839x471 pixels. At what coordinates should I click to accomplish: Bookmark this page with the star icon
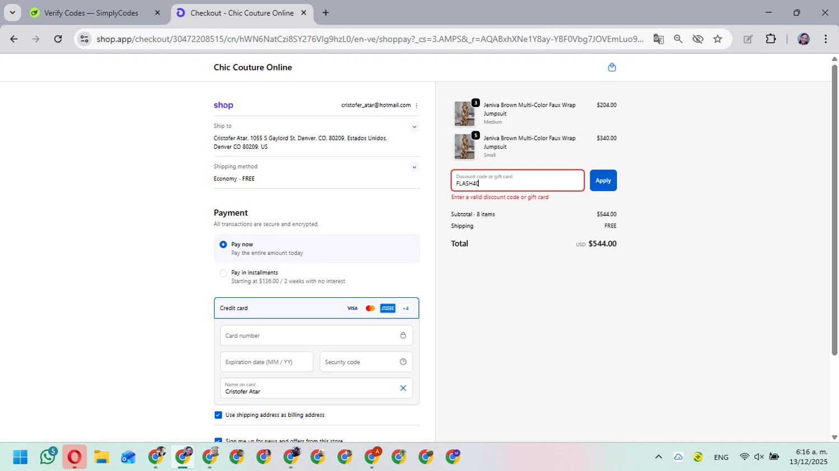click(718, 39)
